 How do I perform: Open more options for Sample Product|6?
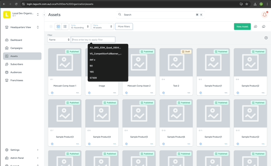pos(189,144)
